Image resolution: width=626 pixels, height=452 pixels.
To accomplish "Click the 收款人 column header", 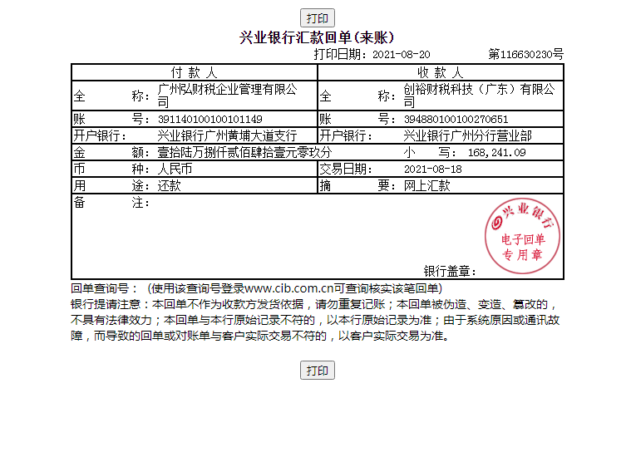I will click(x=441, y=72).
